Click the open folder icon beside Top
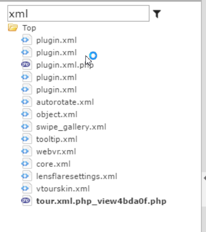Image resolution: width=206 pixels, height=232 pixels. tap(13, 27)
